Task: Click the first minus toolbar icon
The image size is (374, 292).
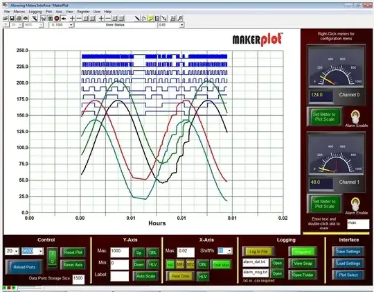Action: 79,19
